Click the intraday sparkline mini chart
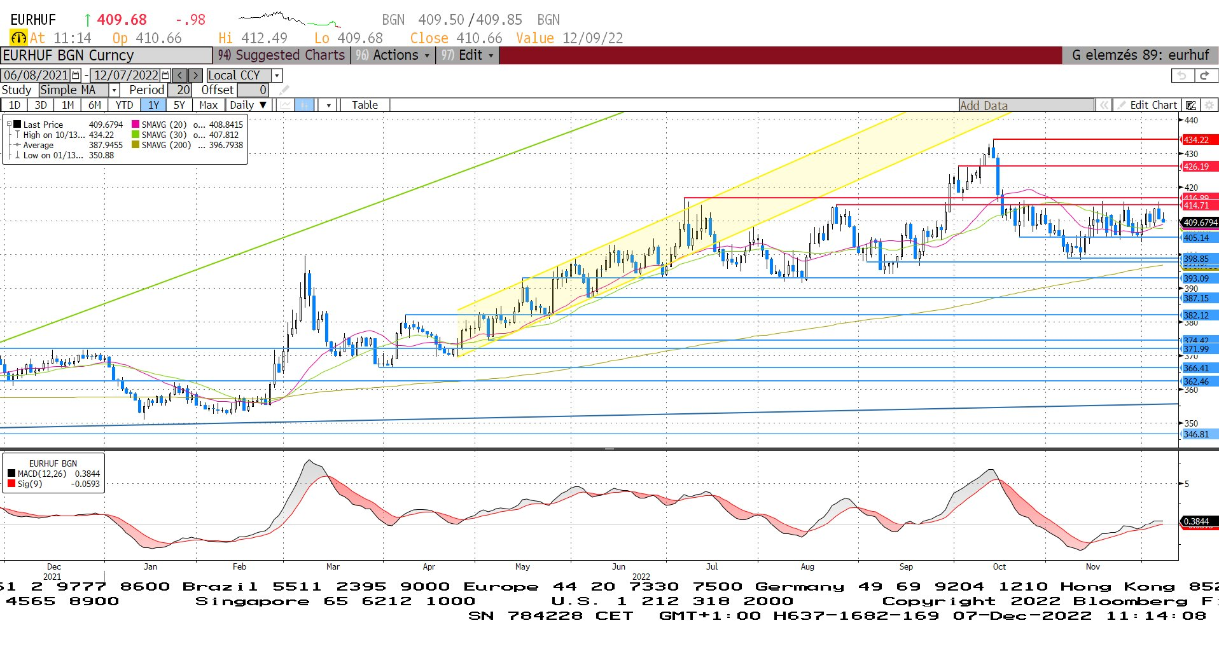This screenshot has width=1219, height=651. (289, 19)
